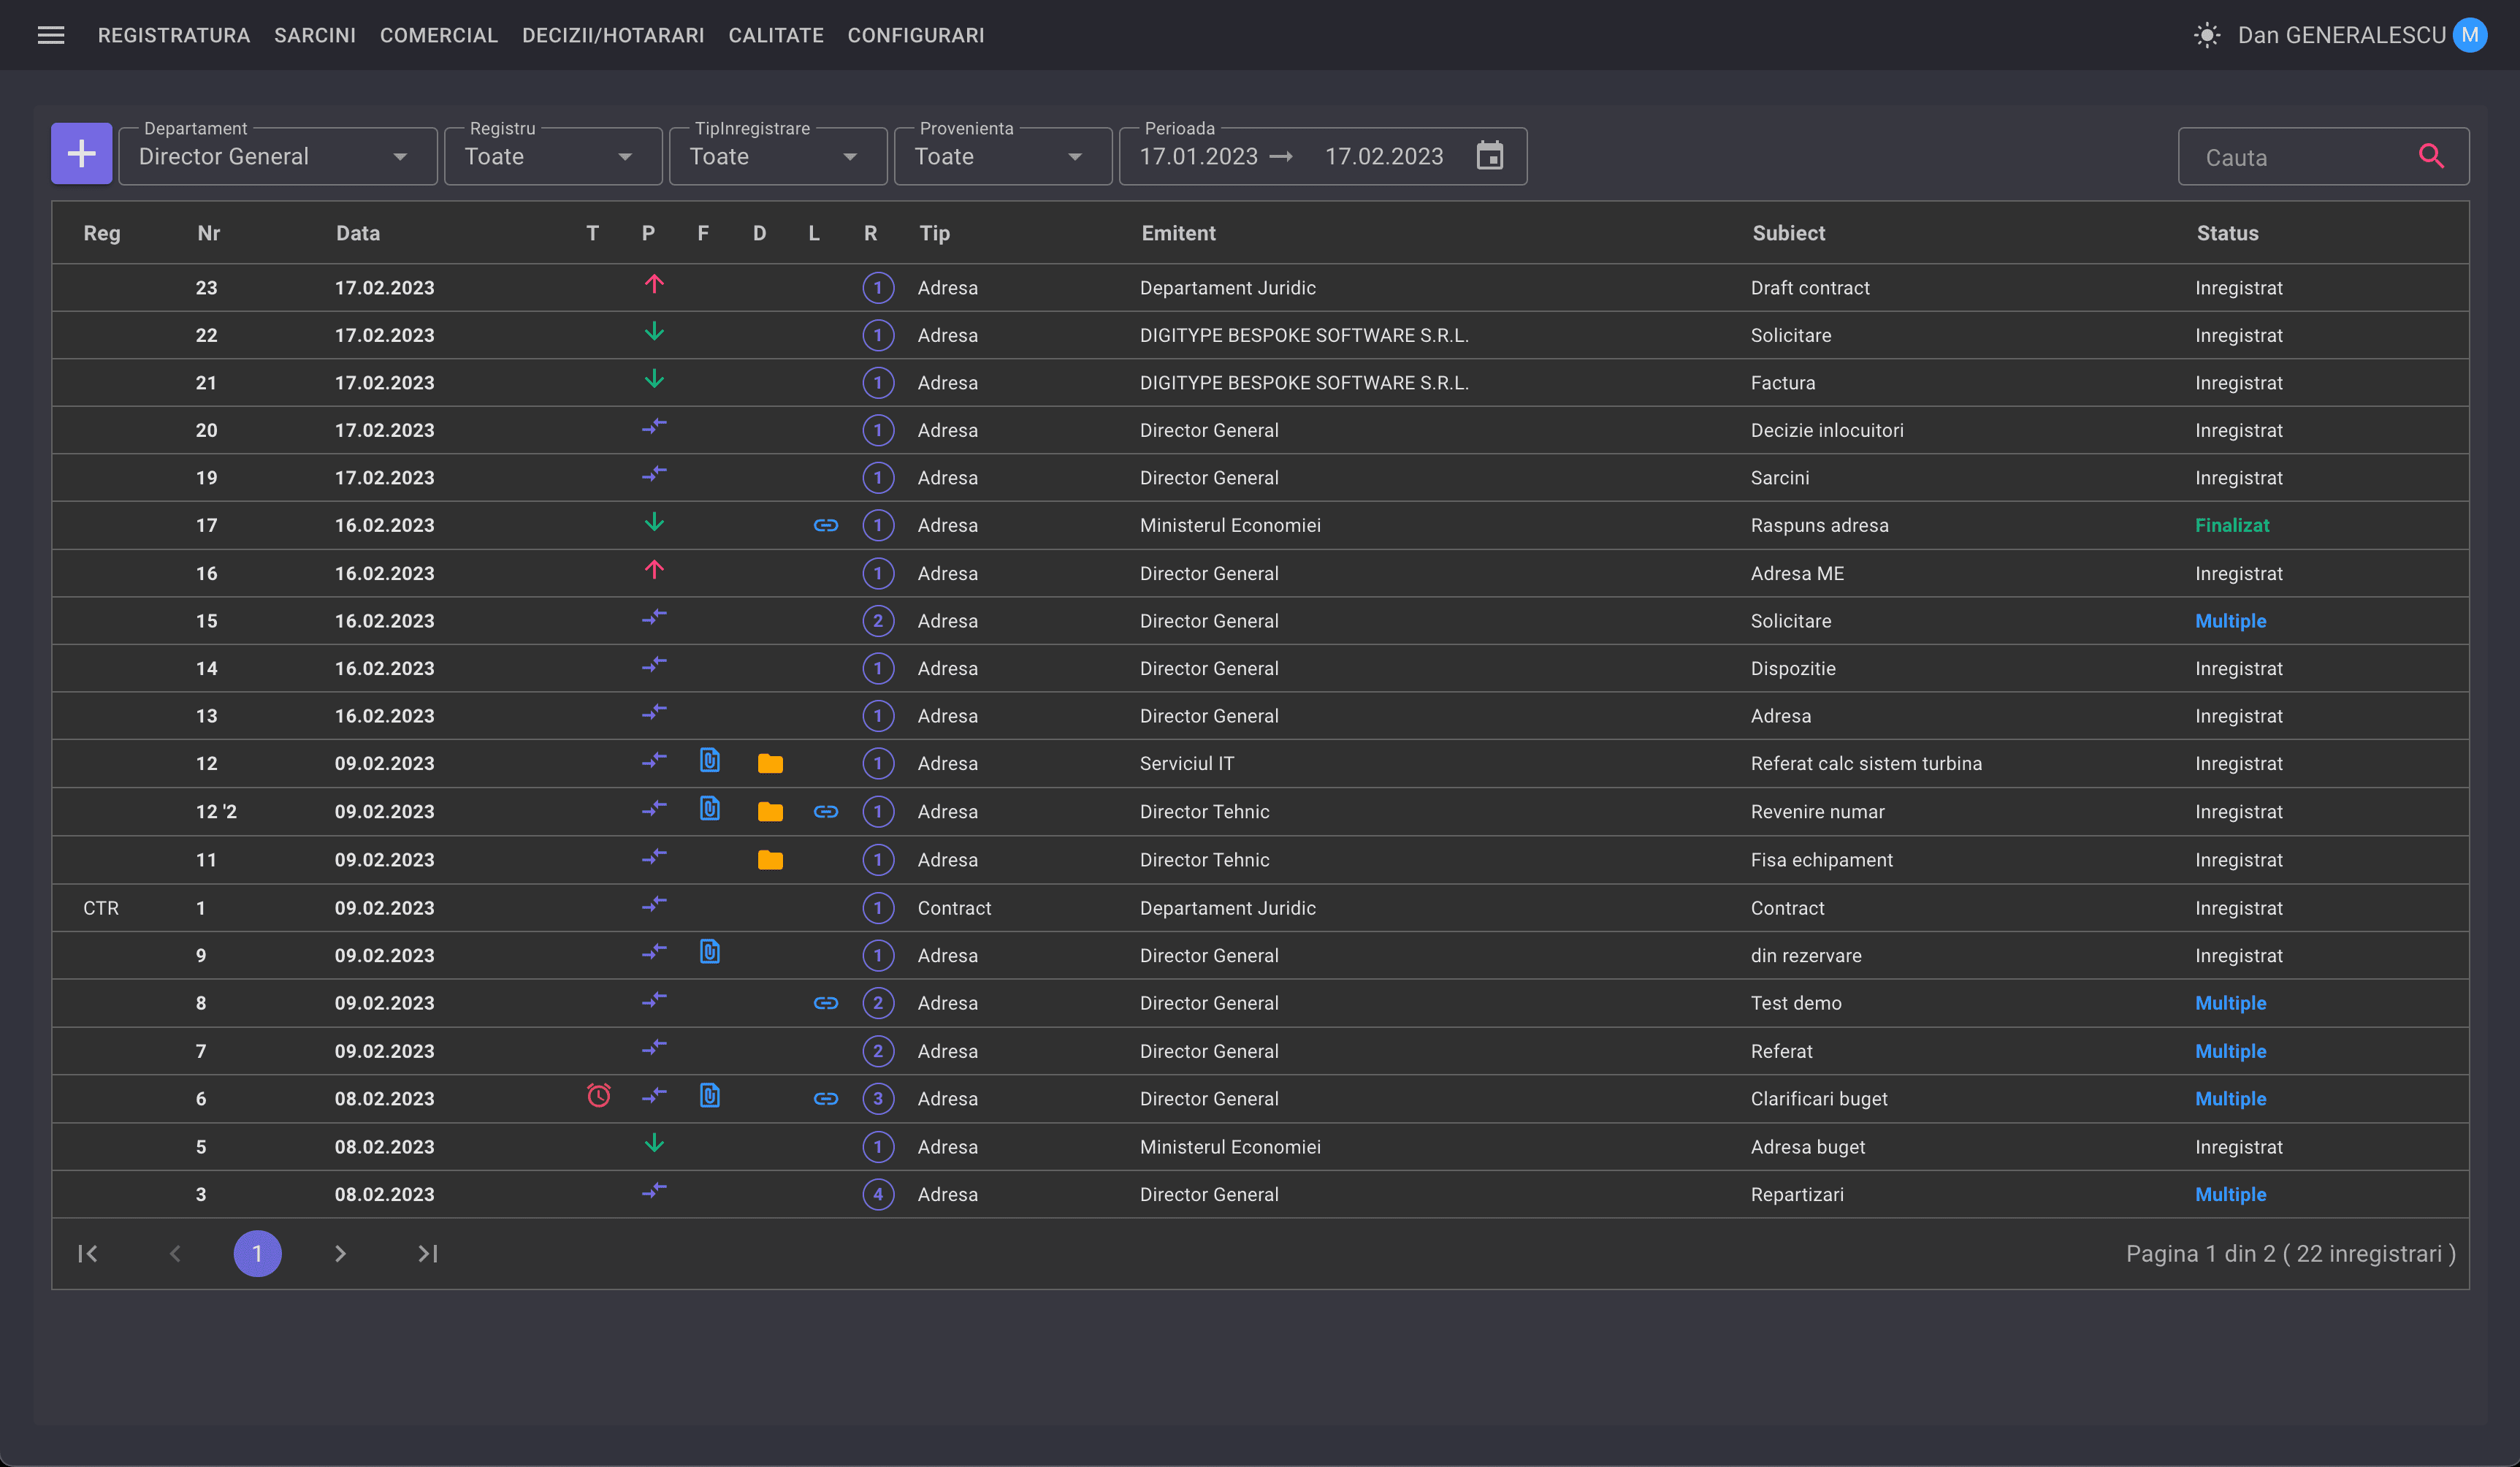Viewport: 2520px width, 1467px height.
Task: Open the attachment icon on row 12
Action: [x=709, y=761]
